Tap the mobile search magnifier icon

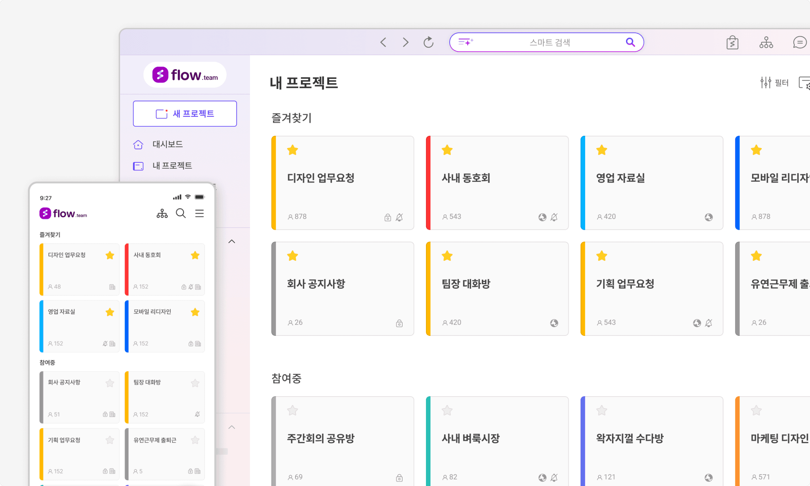[181, 213]
